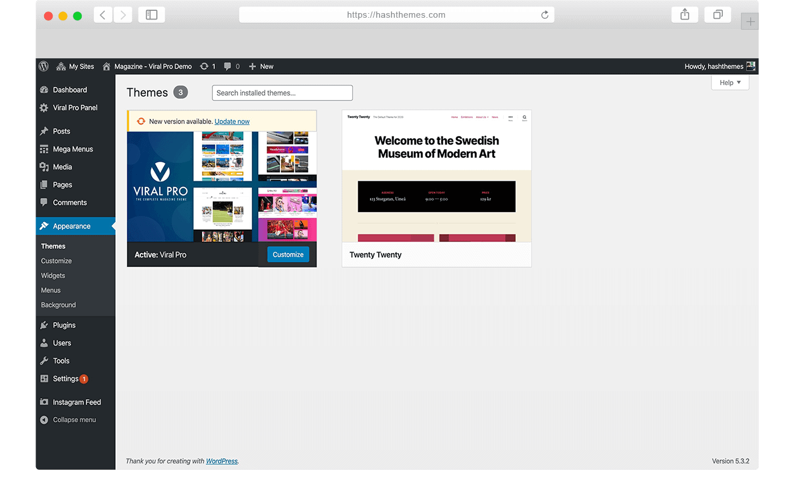Click the Appearance paintbrush icon
Image resolution: width=795 pixels, height=496 pixels.
44,226
